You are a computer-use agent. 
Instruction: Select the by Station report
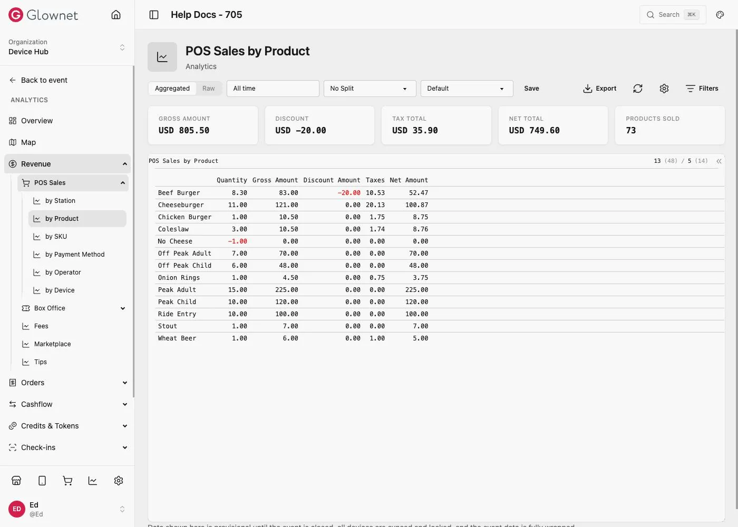(x=77, y=201)
